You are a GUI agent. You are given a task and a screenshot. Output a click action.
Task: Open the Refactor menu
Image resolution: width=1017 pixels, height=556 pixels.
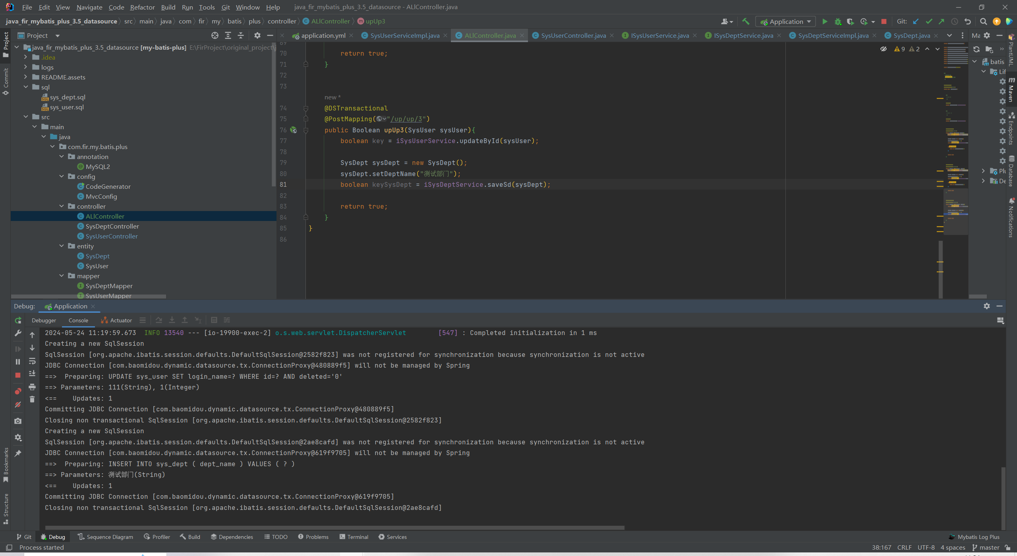pos(142,7)
